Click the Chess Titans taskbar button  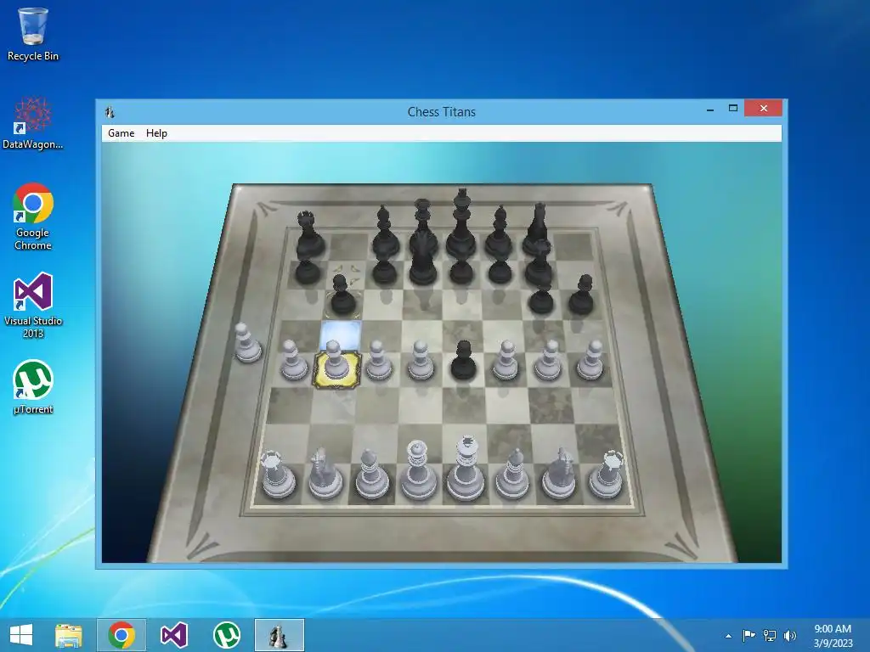279,635
